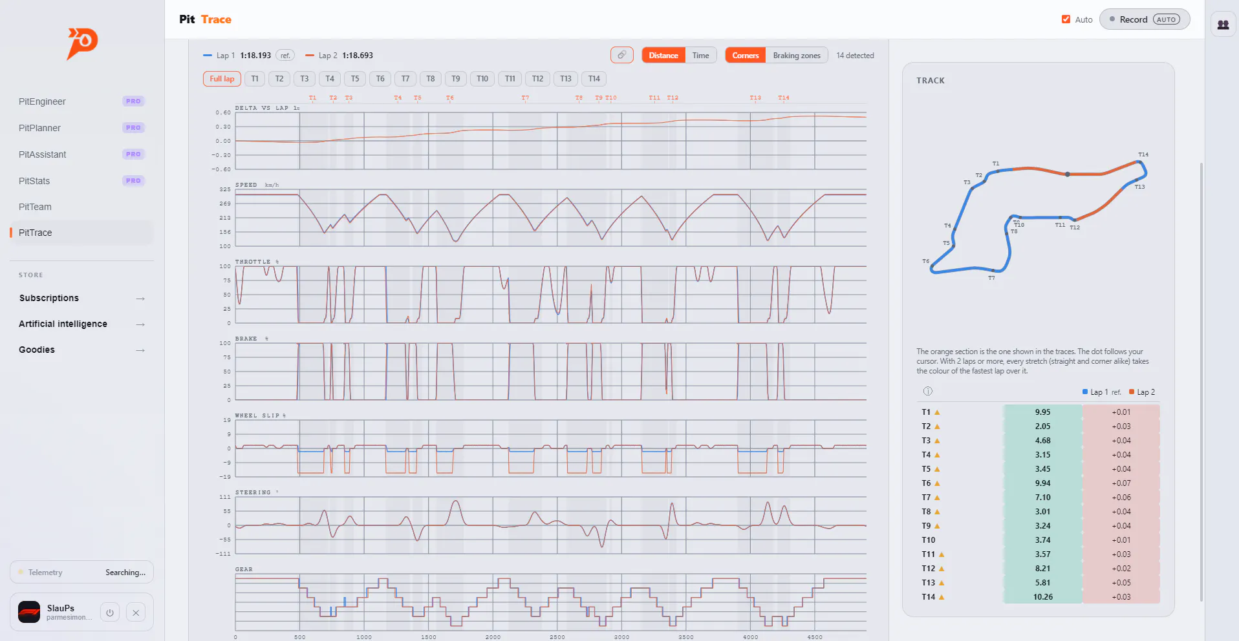Click the arrow beside Artificial intelligence
Viewport: 1239px width, 641px height.
pyautogui.click(x=140, y=324)
